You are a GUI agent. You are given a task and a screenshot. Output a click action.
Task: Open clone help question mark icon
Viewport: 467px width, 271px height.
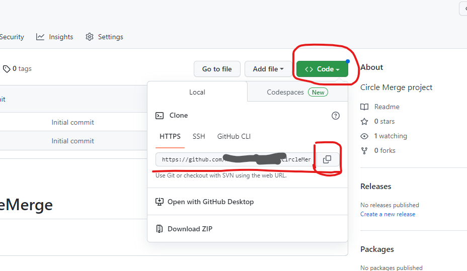point(335,116)
